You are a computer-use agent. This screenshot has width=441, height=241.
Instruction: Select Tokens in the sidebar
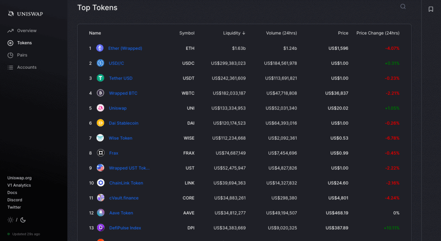tap(25, 43)
